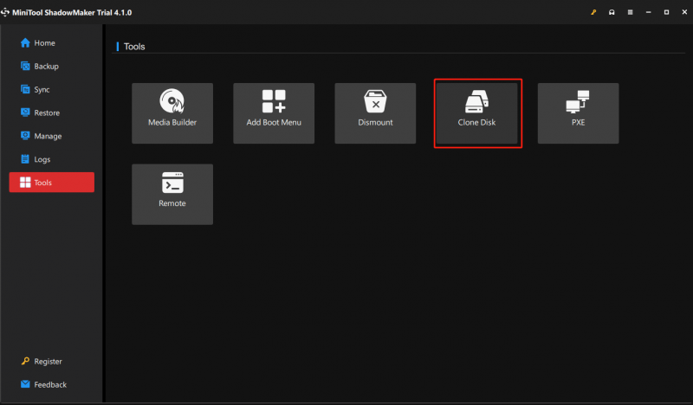Launch the Clone Disk tool
The width and height of the screenshot is (693, 405).
476,113
